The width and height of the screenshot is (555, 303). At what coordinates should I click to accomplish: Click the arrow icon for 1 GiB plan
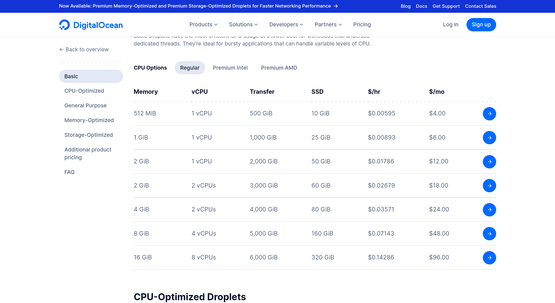[x=489, y=137]
